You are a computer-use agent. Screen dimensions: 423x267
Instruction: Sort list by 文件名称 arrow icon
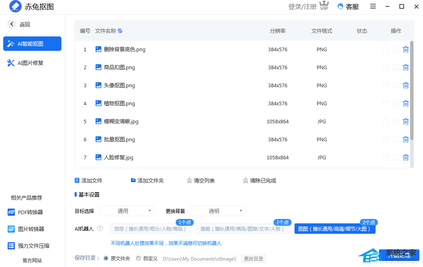pos(120,31)
